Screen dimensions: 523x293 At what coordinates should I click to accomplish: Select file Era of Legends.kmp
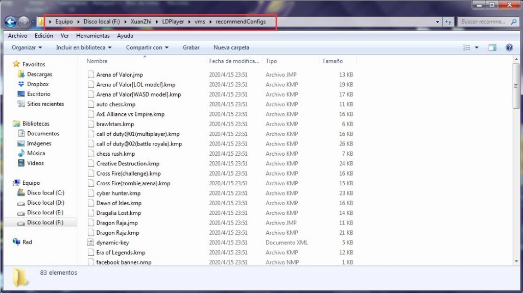tap(121, 252)
